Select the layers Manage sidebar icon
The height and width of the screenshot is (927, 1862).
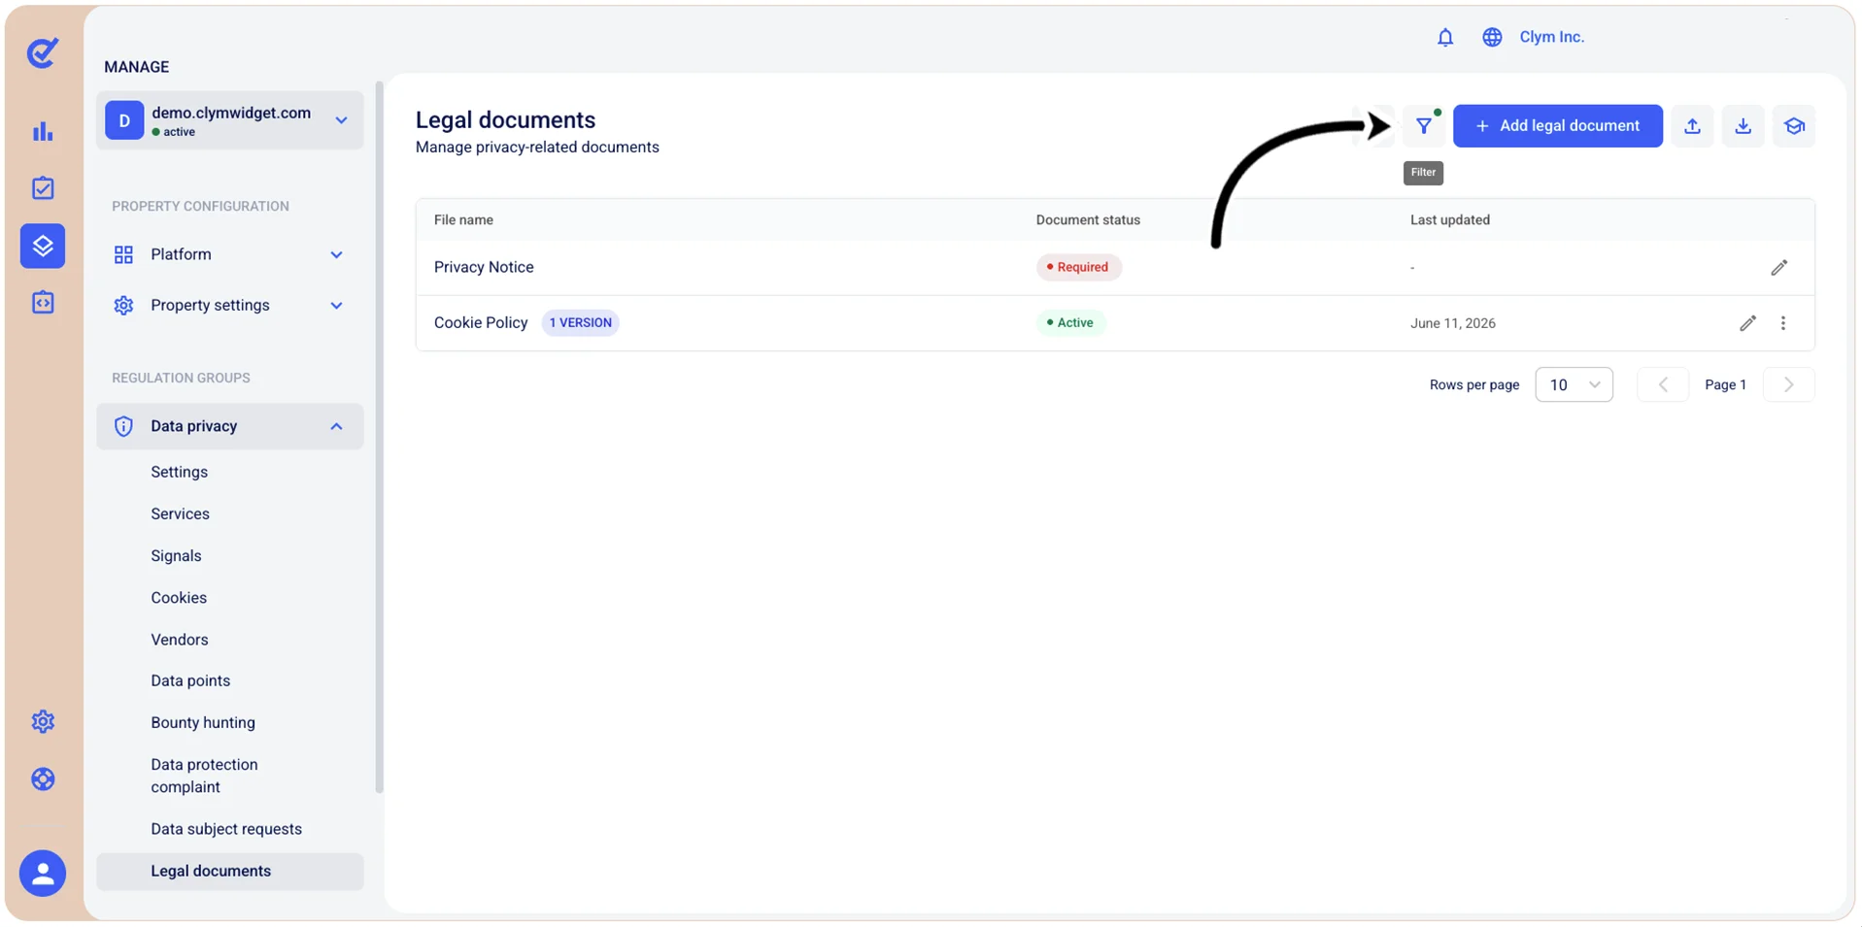click(x=43, y=246)
